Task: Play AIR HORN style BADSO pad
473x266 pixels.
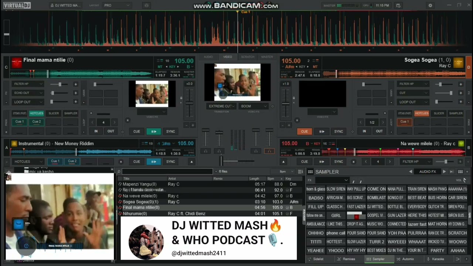Action: [316, 198]
